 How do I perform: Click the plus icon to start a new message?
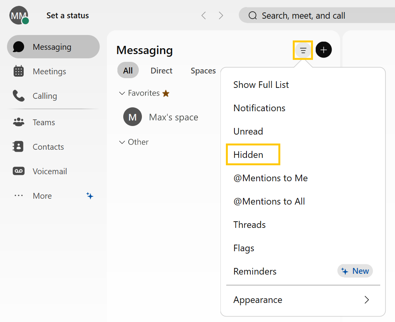coord(323,50)
